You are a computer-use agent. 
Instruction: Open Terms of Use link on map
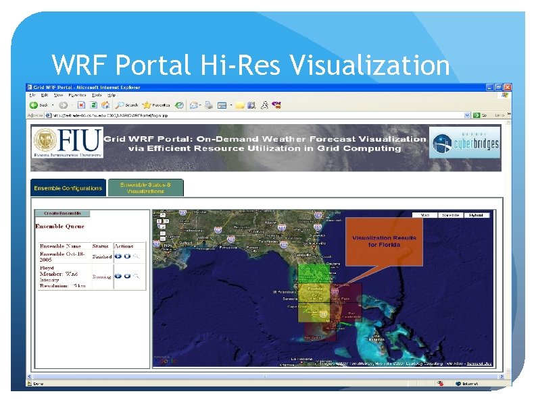479,364
